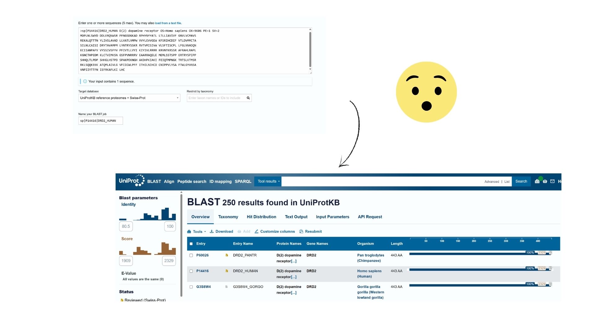Screen dimensions: 595x335
Task: Open entry P14416
Action: pos(202,271)
